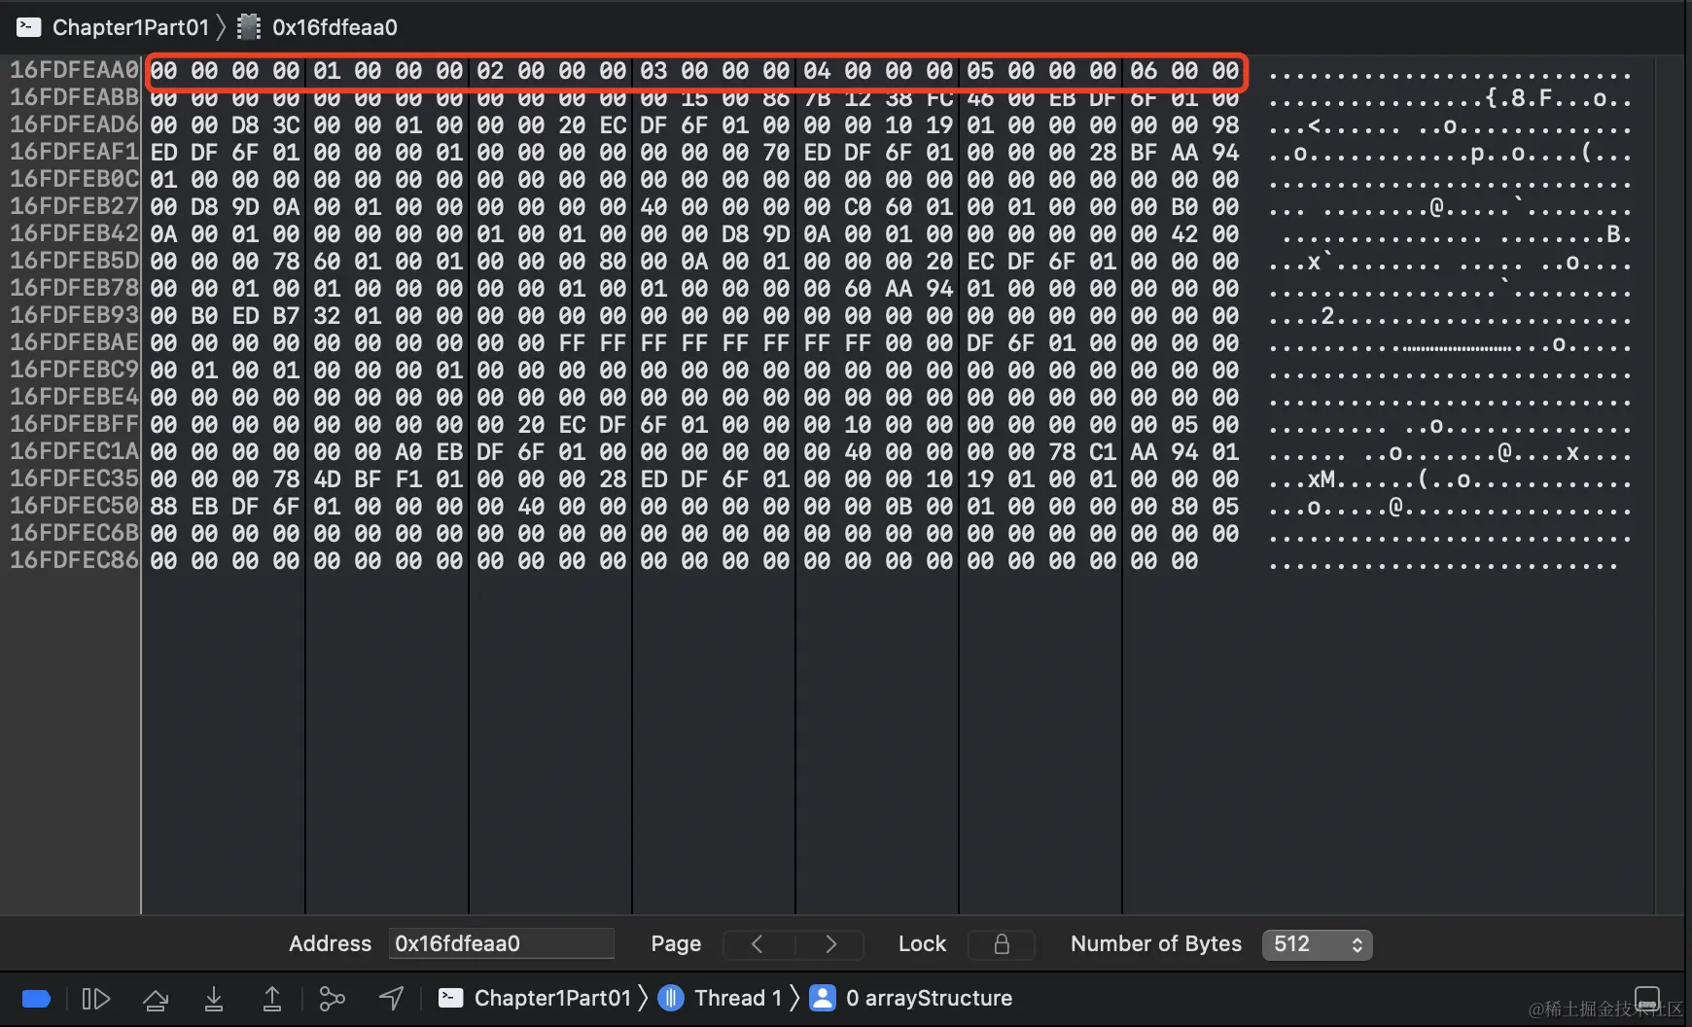Select address row 16FDFEB78
Image resolution: width=1692 pixels, height=1027 pixels.
pyautogui.click(x=75, y=288)
